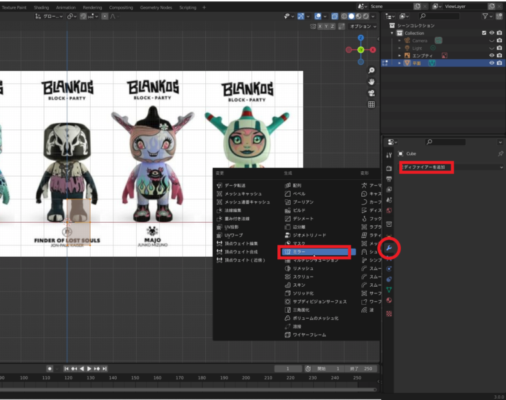Image resolution: width=506 pixels, height=400 pixels.
Task: Collapse the Collection tree in outliner
Action: (392, 33)
